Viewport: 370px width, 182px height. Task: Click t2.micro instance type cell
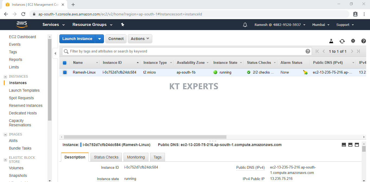pyautogui.click(x=150, y=72)
